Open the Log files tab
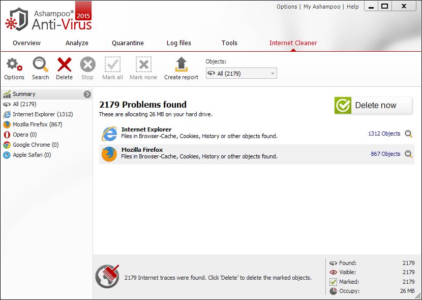The height and width of the screenshot is (300, 422). click(x=179, y=43)
